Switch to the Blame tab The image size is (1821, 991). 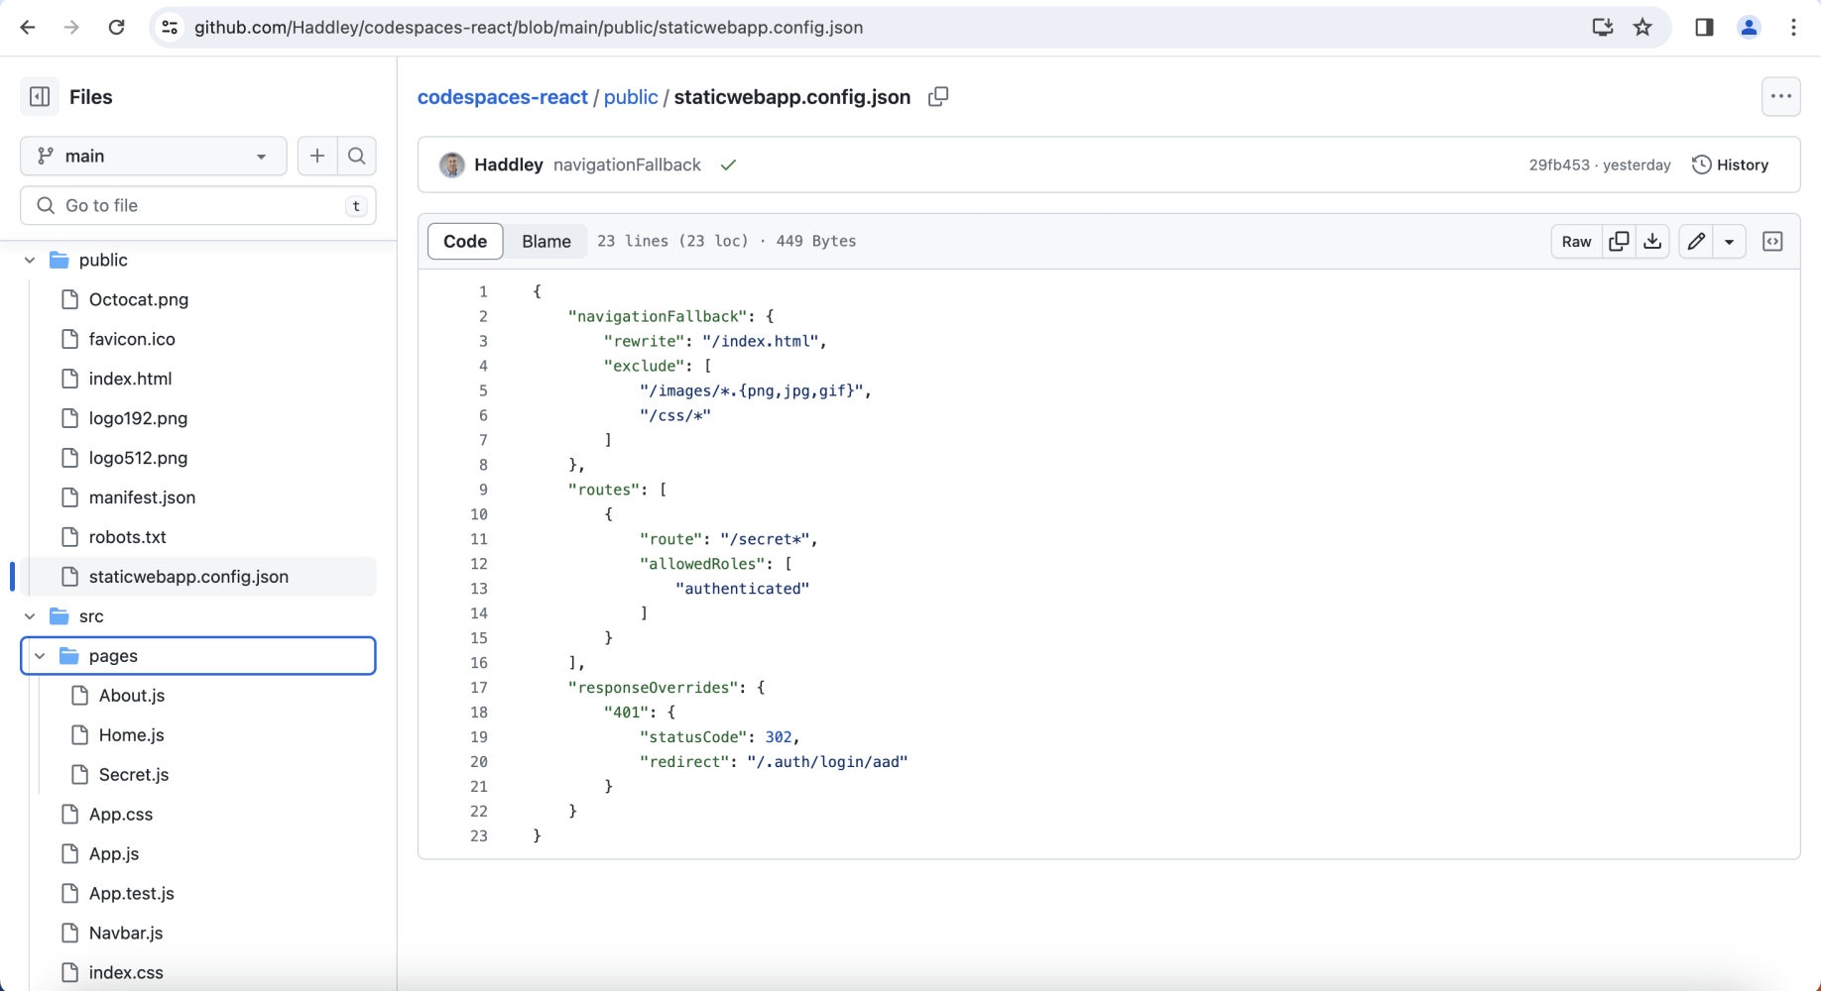coord(546,241)
